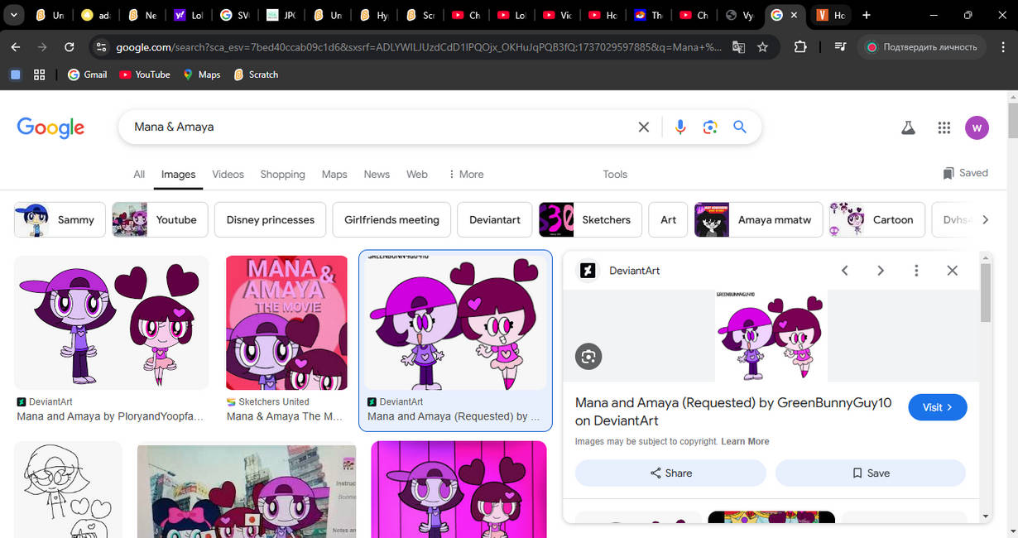The width and height of the screenshot is (1018, 538).
Task: Click the voice search microphone icon
Action: [x=679, y=127]
